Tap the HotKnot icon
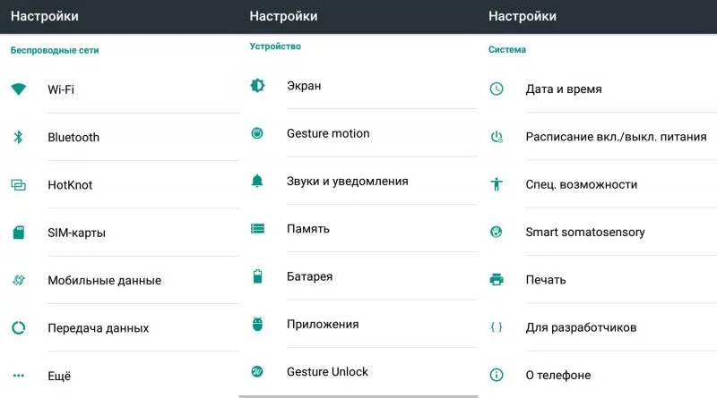The image size is (717, 398). pyautogui.click(x=18, y=185)
